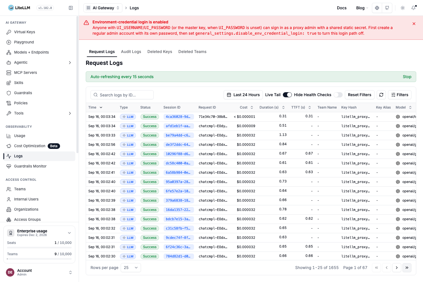Open Internal Users page
423x282 pixels.
[39, 199]
